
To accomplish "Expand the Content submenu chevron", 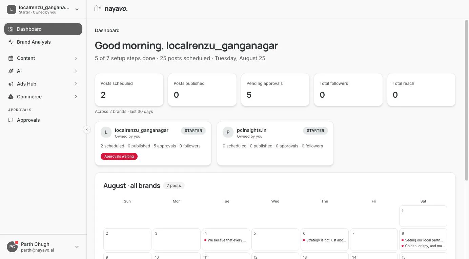I will (76, 58).
